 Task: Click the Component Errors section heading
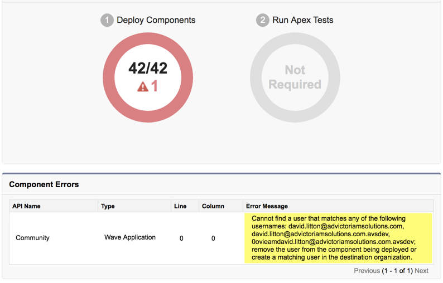click(x=44, y=184)
